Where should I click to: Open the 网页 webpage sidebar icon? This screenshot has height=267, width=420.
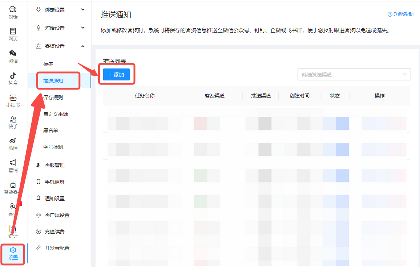(x=13, y=34)
